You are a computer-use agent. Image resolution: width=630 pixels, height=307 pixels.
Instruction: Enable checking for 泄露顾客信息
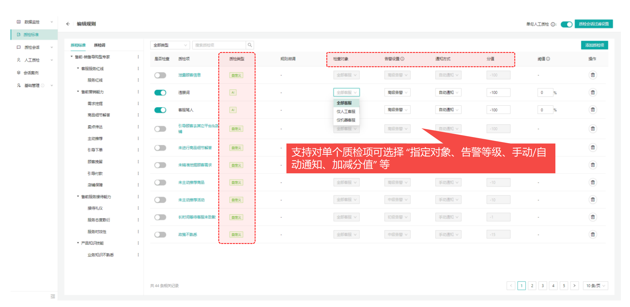[x=160, y=75]
